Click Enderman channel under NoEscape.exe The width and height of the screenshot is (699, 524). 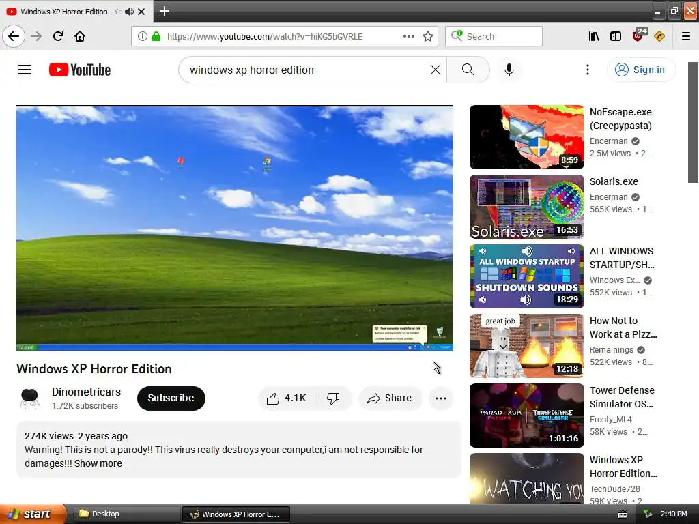coord(608,141)
